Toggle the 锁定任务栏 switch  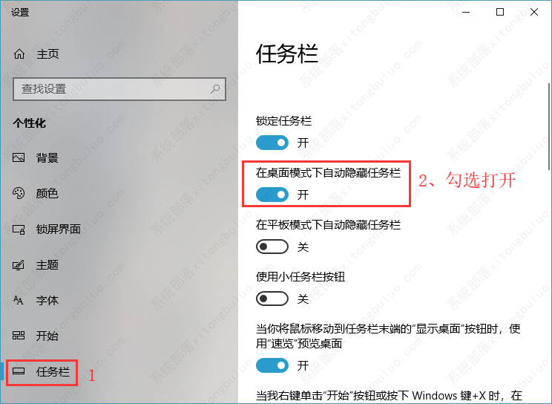point(272,143)
